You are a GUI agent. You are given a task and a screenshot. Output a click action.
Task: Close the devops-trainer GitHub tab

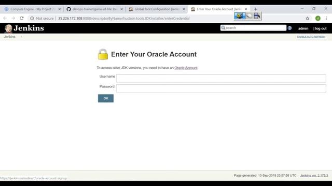[121, 9]
